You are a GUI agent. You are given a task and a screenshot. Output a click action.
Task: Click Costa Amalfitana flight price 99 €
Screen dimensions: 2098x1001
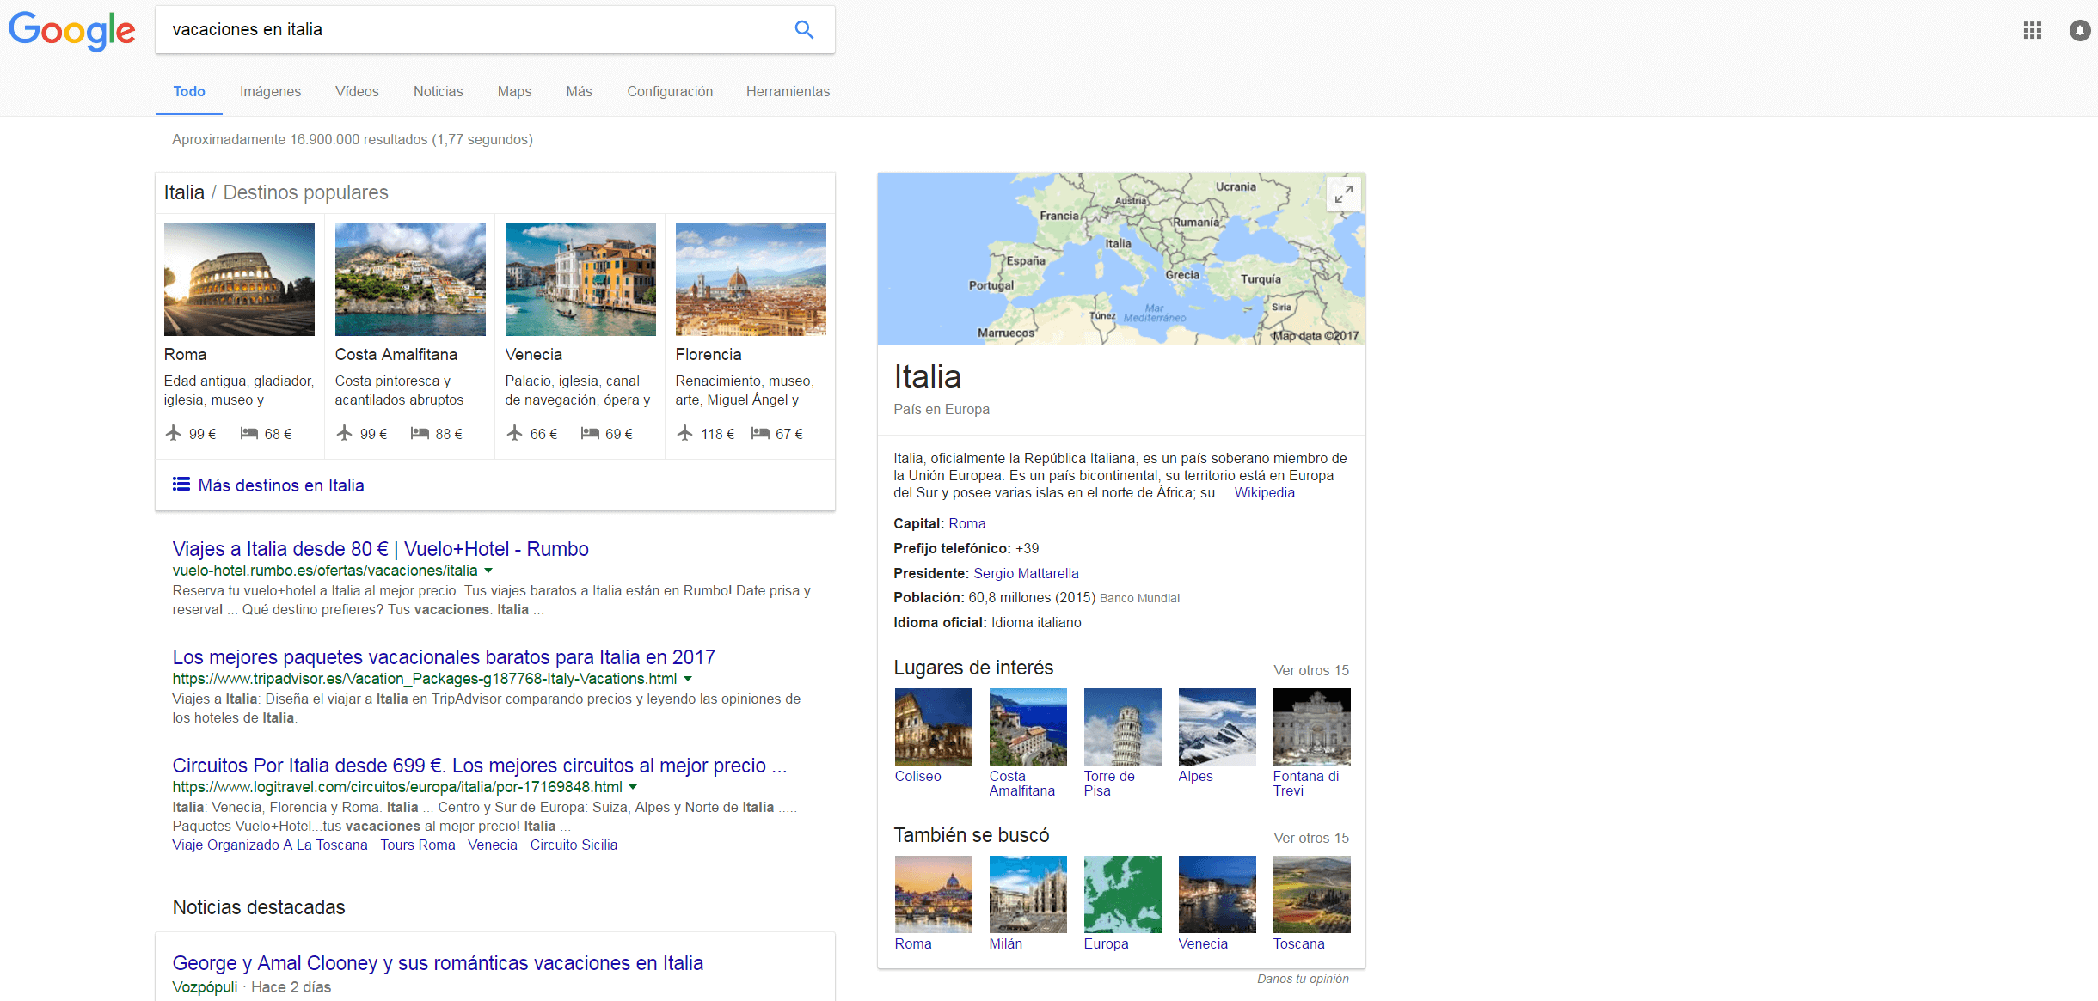362,433
